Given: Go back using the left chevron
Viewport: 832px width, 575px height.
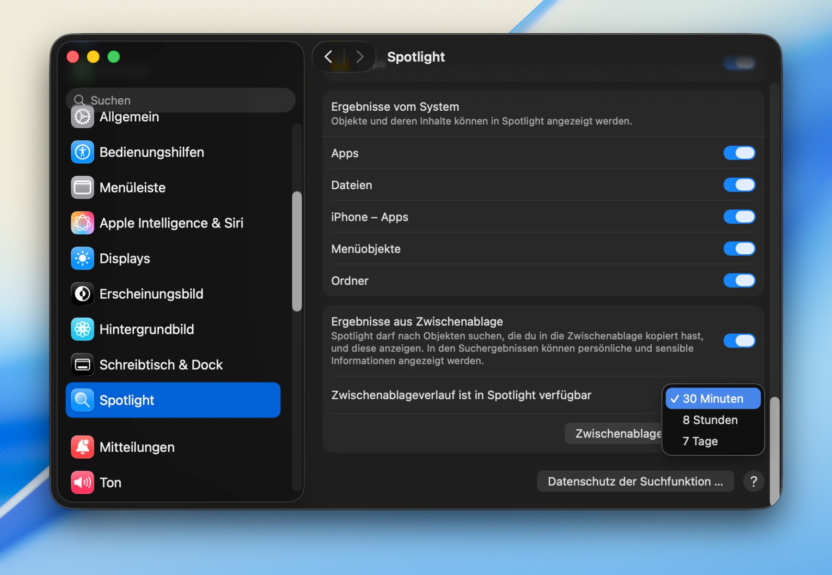Looking at the screenshot, I should click(x=329, y=57).
